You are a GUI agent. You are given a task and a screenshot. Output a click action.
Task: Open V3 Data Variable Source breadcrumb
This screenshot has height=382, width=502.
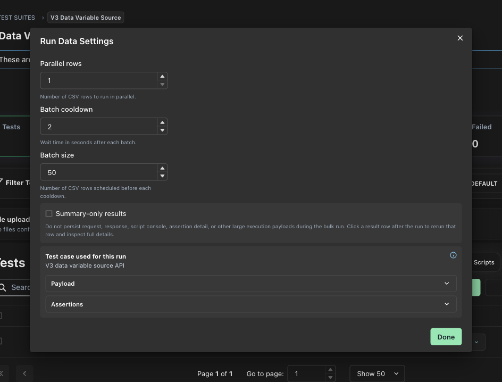coord(86,17)
